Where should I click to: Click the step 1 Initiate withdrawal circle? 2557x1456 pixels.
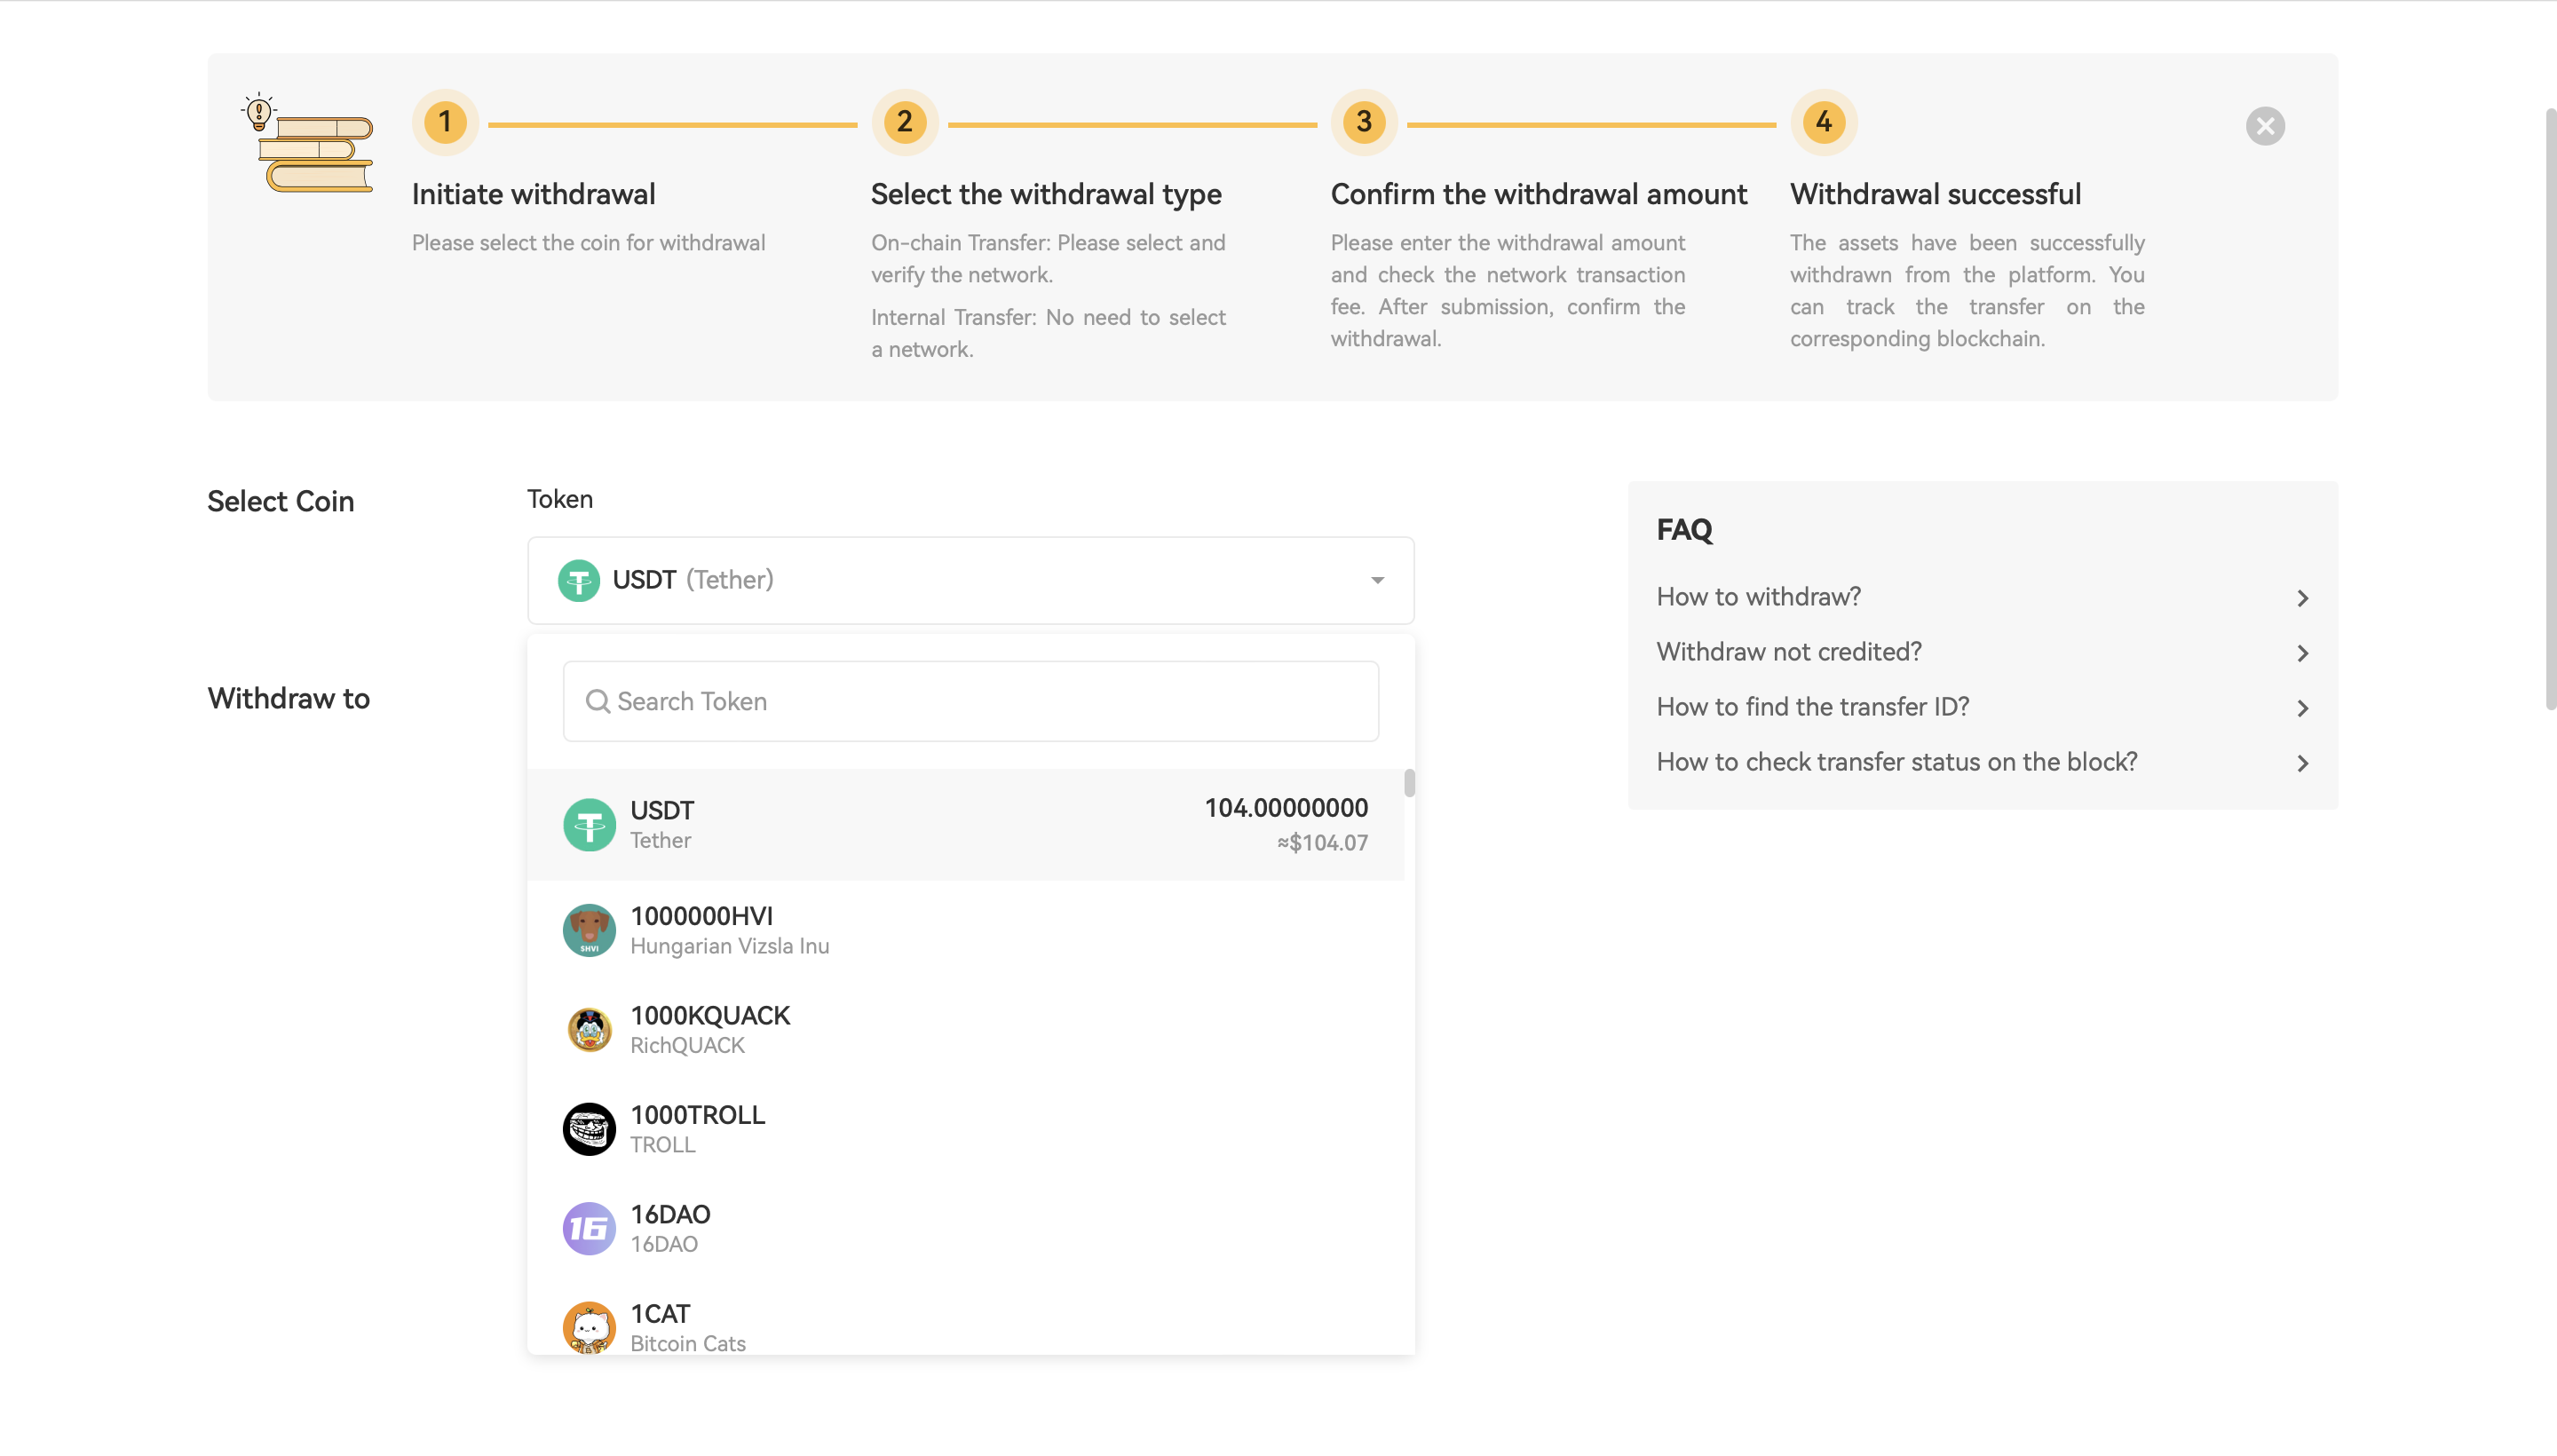pyautogui.click(x=445, y=122)
